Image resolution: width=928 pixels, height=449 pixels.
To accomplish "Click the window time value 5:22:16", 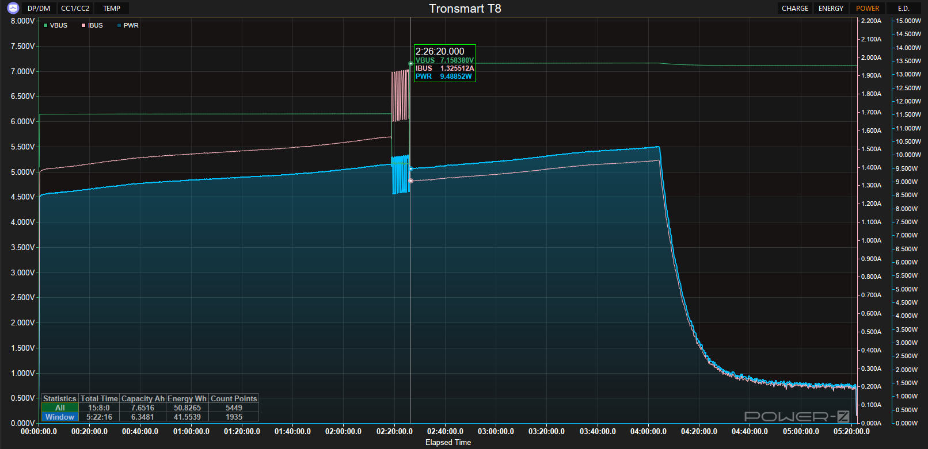I will tap(99, 417).
